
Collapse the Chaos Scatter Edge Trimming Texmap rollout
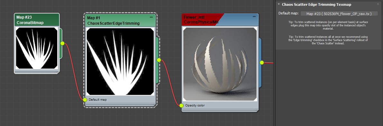(x=279, y=4)
